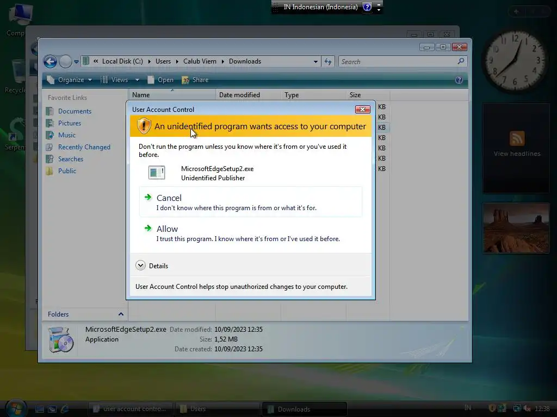Click the Refresh button beside address bar
The image size is (557, 417).
tap(328, 62)
